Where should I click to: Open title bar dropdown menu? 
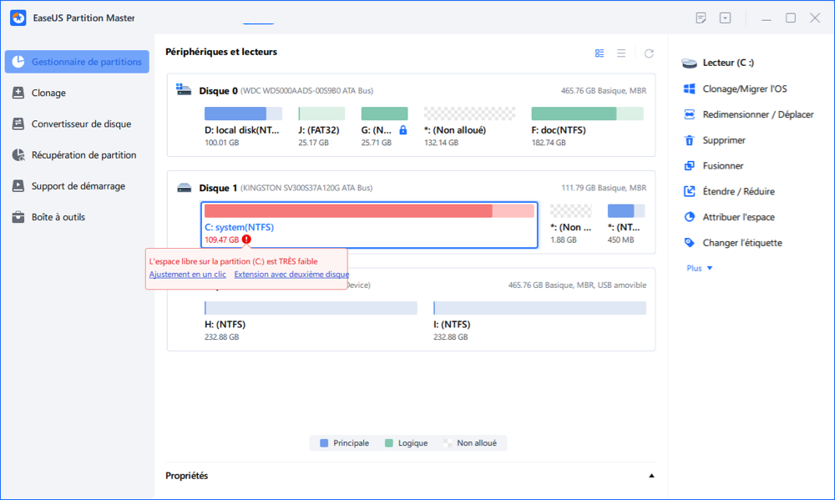(725, 18)
